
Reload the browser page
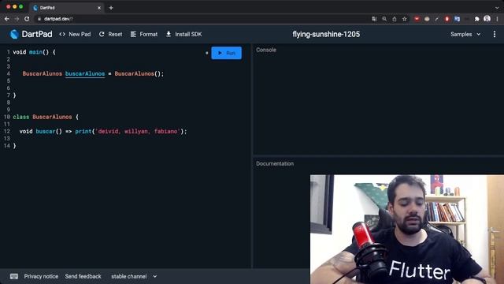coord(27,19)
